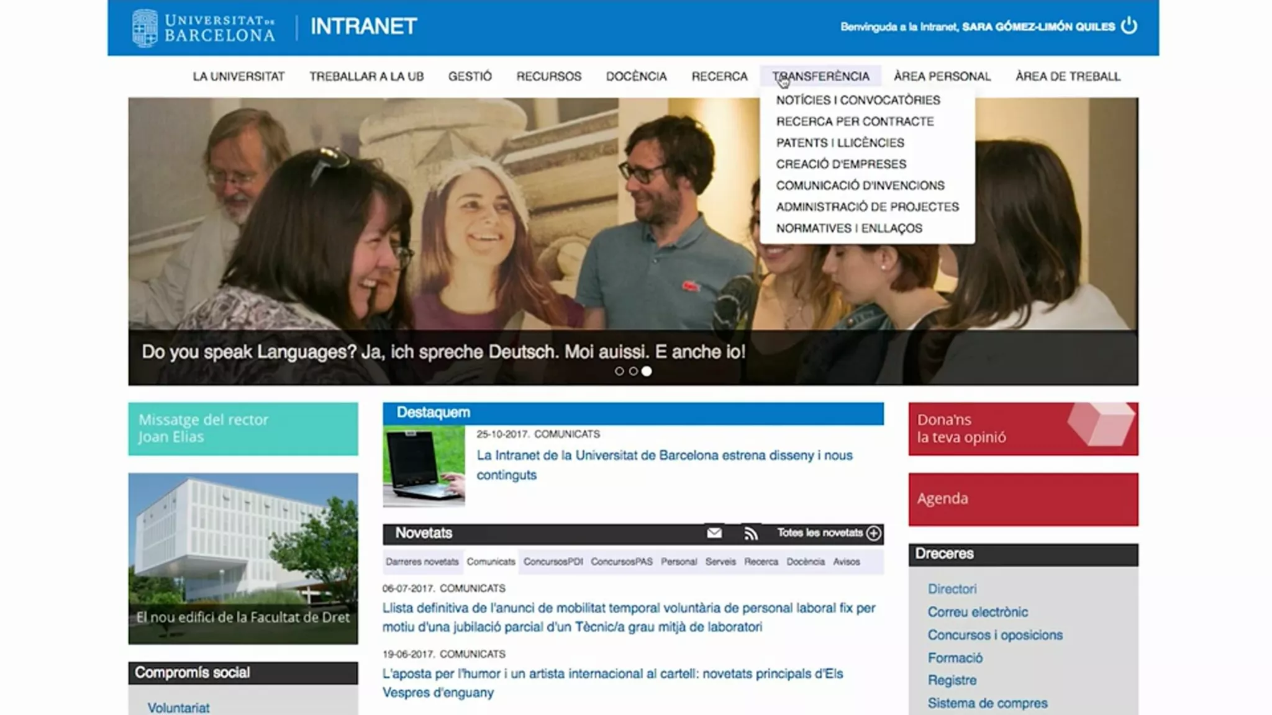Image resolution: width=1272 pixels, height=715 pixels.
Task: Select Creació d'Empreses menu entry
Action: click(x=840, y=164)
